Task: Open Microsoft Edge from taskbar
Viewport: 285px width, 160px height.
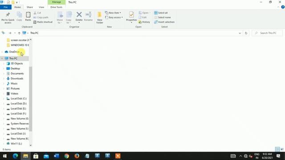Action: (15, 156)
